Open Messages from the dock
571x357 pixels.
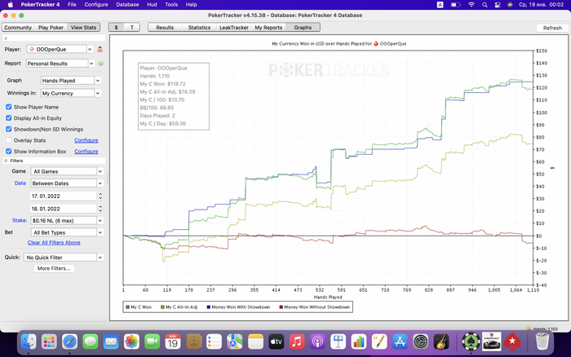91,342
